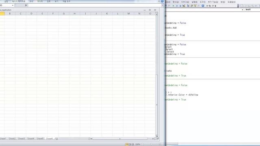The width and height of the screenshot is (260, 146).
Task: Open the Run menu in VBA editor
Action: pyautogui.click(x=195, y=2)
